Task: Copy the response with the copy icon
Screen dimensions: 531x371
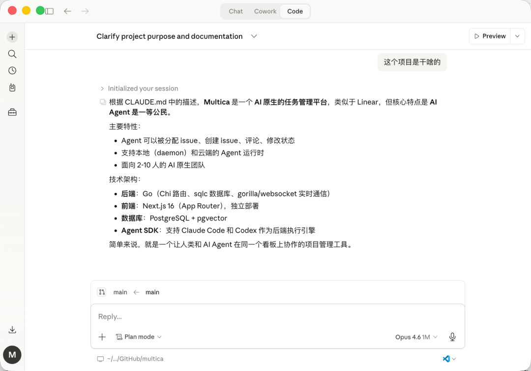Action: coord(103,102)
